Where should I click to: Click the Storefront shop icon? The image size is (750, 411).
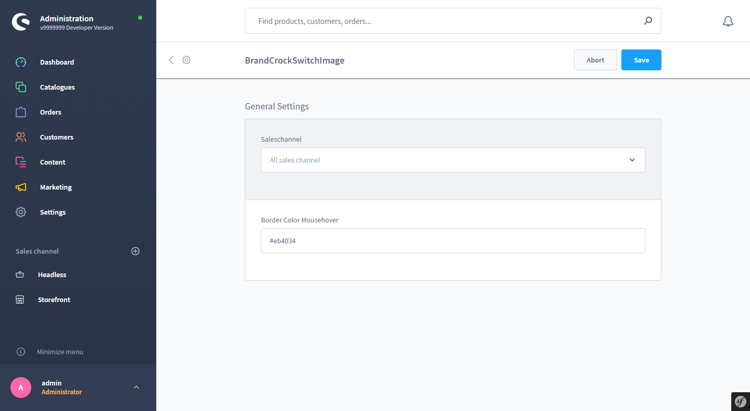(x=20, y=300)
